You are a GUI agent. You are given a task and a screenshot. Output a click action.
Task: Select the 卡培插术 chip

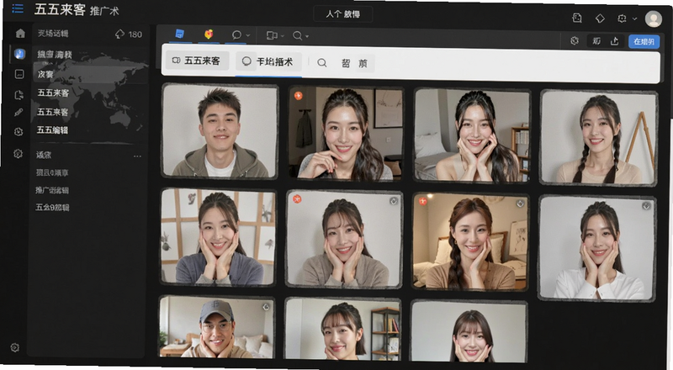click(268, 62)
